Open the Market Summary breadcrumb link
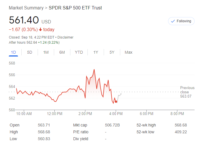 click(x=26, y=8)
